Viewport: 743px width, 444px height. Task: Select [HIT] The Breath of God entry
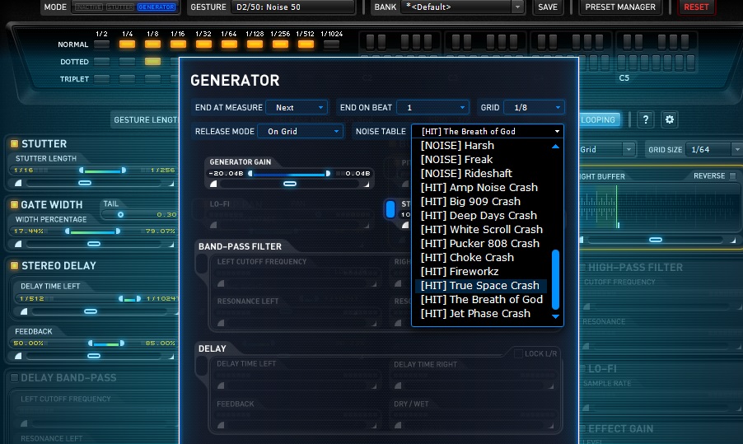pos(480,300)
